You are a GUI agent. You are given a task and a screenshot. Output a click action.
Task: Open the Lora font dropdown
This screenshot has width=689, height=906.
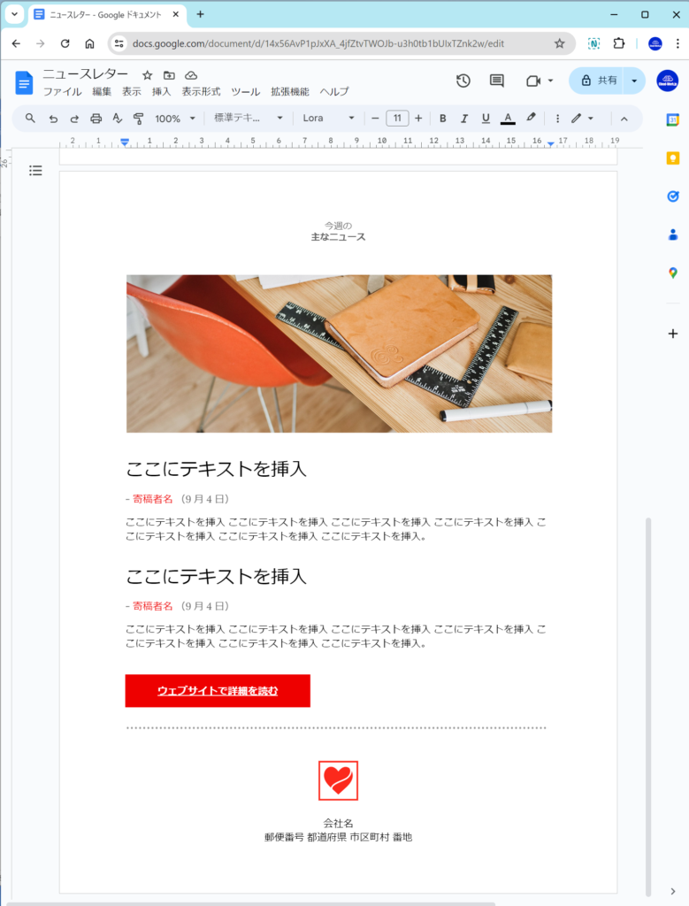coord(328,119)
